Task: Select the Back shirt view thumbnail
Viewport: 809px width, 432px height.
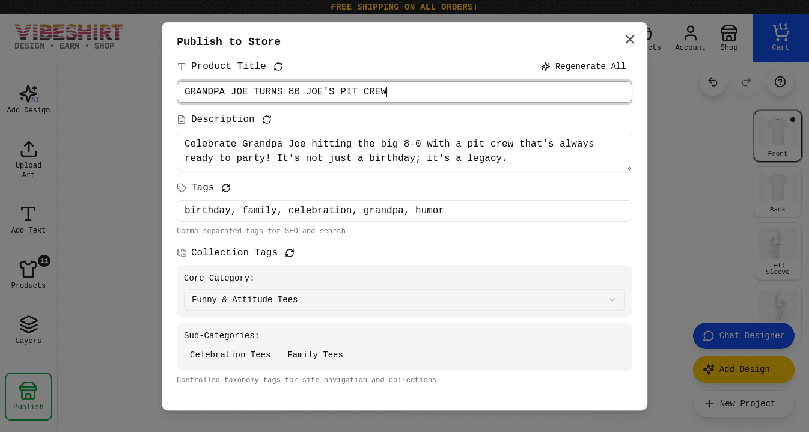Action: [778, 192]
